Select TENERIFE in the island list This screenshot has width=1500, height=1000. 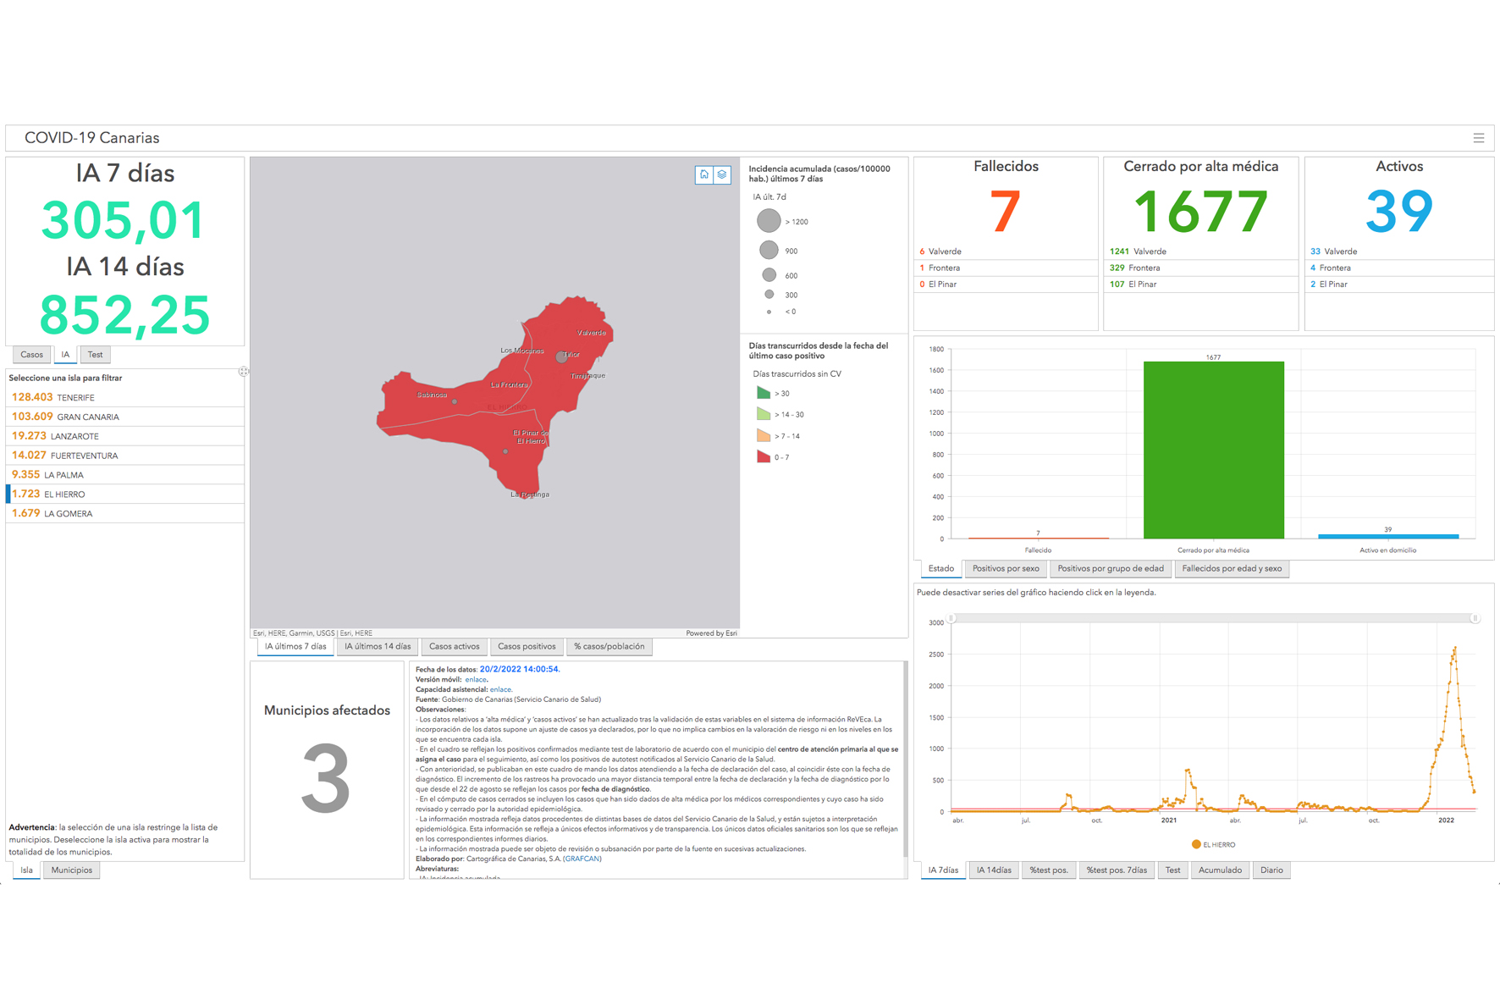75,397
